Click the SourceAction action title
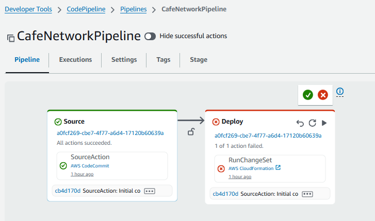The image size is (375, 221). [90, 157]
